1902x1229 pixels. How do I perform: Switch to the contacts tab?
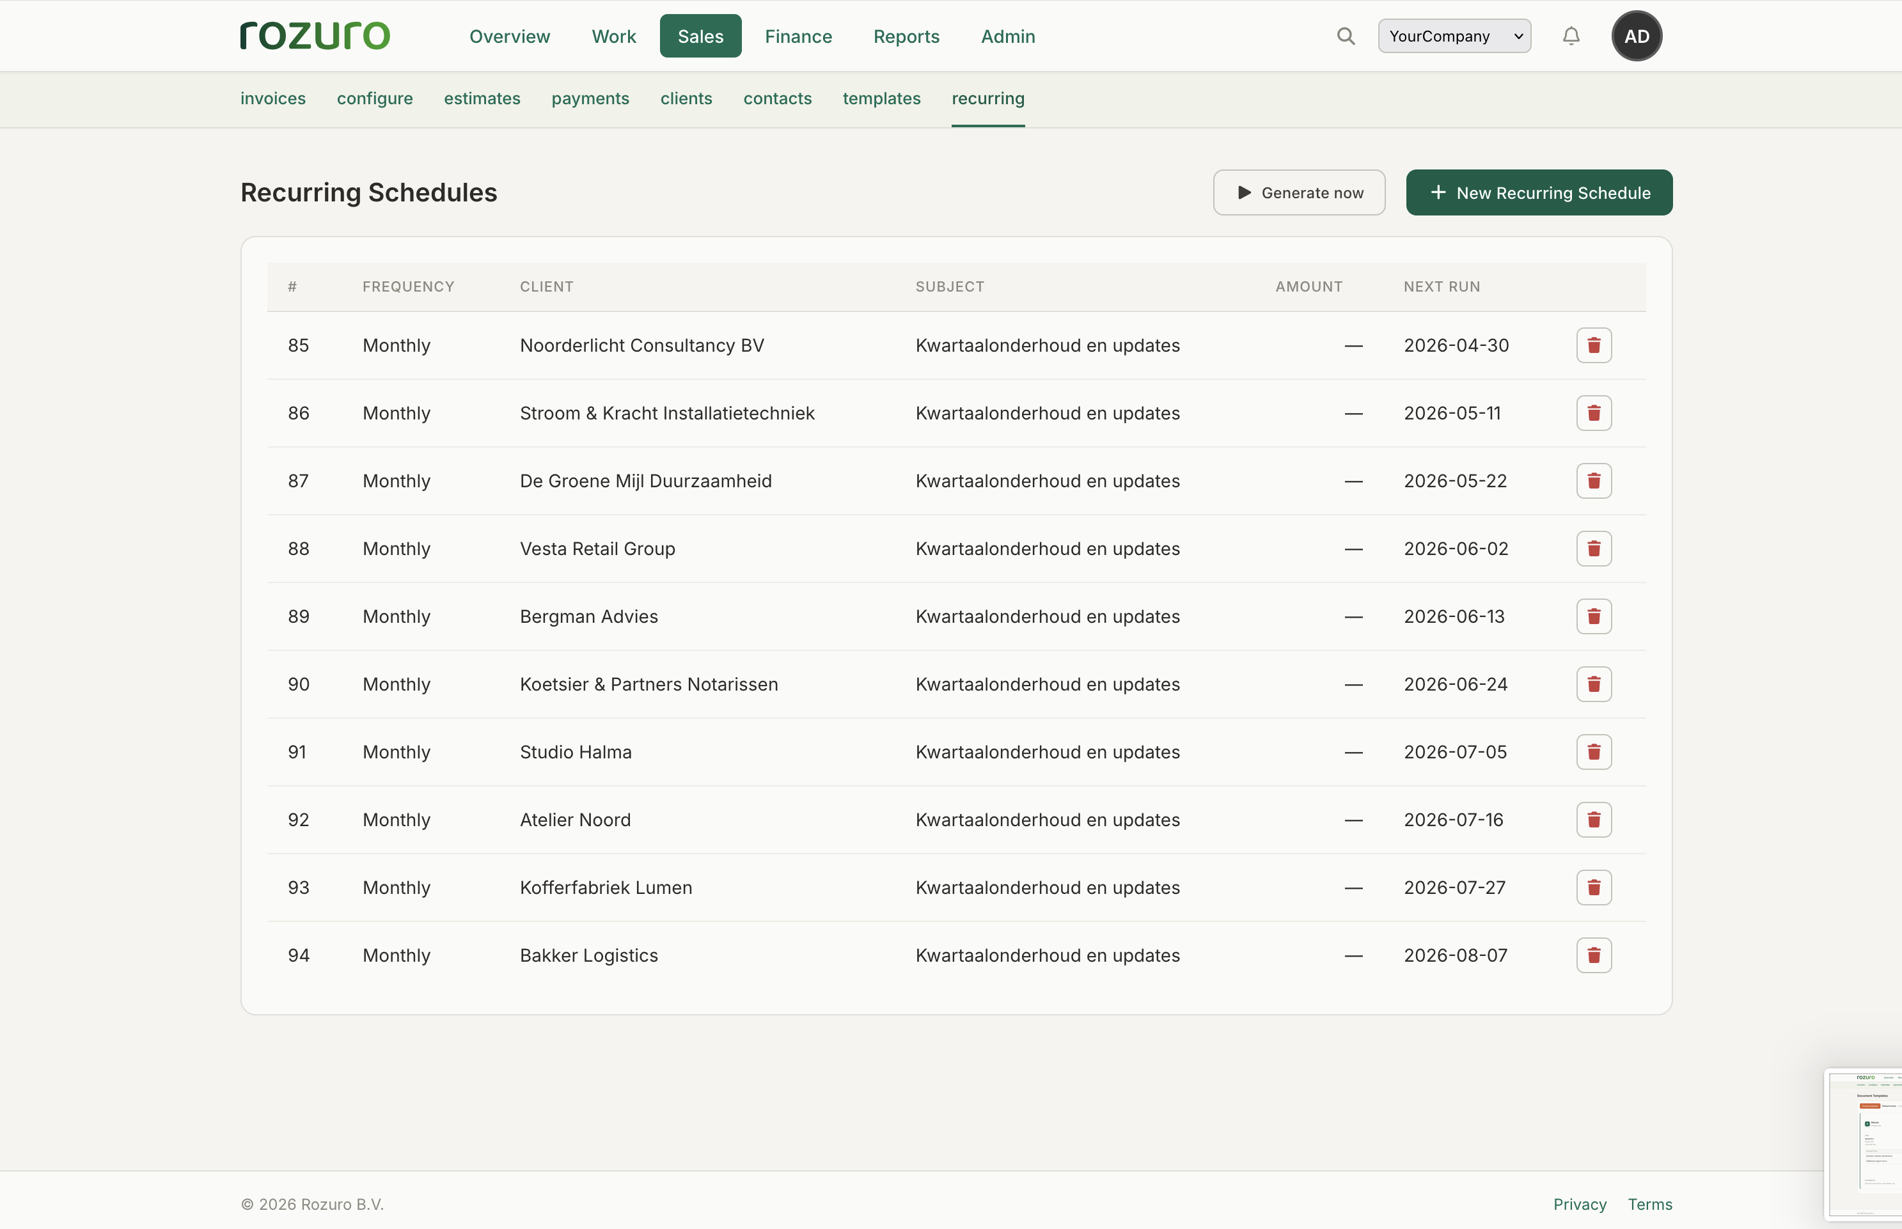click(x=778, y=99)
